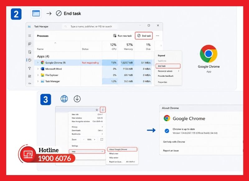Click File Explorer folder icon in list

[42, 75]
